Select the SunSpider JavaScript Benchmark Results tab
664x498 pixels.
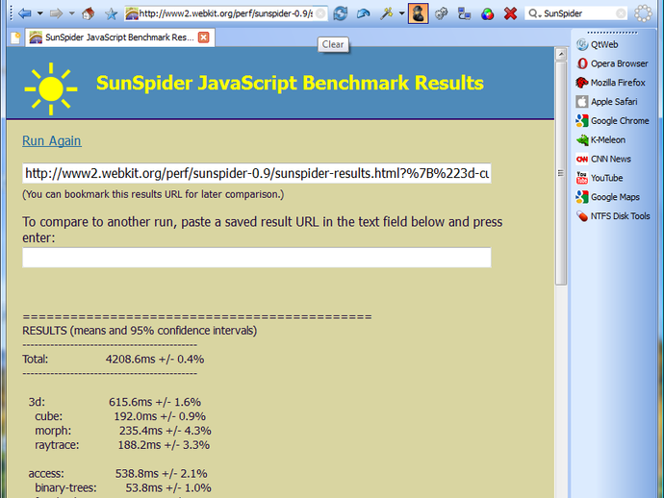pos(119,37)
